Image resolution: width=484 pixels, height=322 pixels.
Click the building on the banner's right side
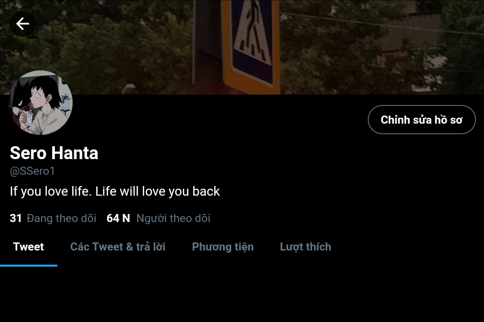[410, 46]
